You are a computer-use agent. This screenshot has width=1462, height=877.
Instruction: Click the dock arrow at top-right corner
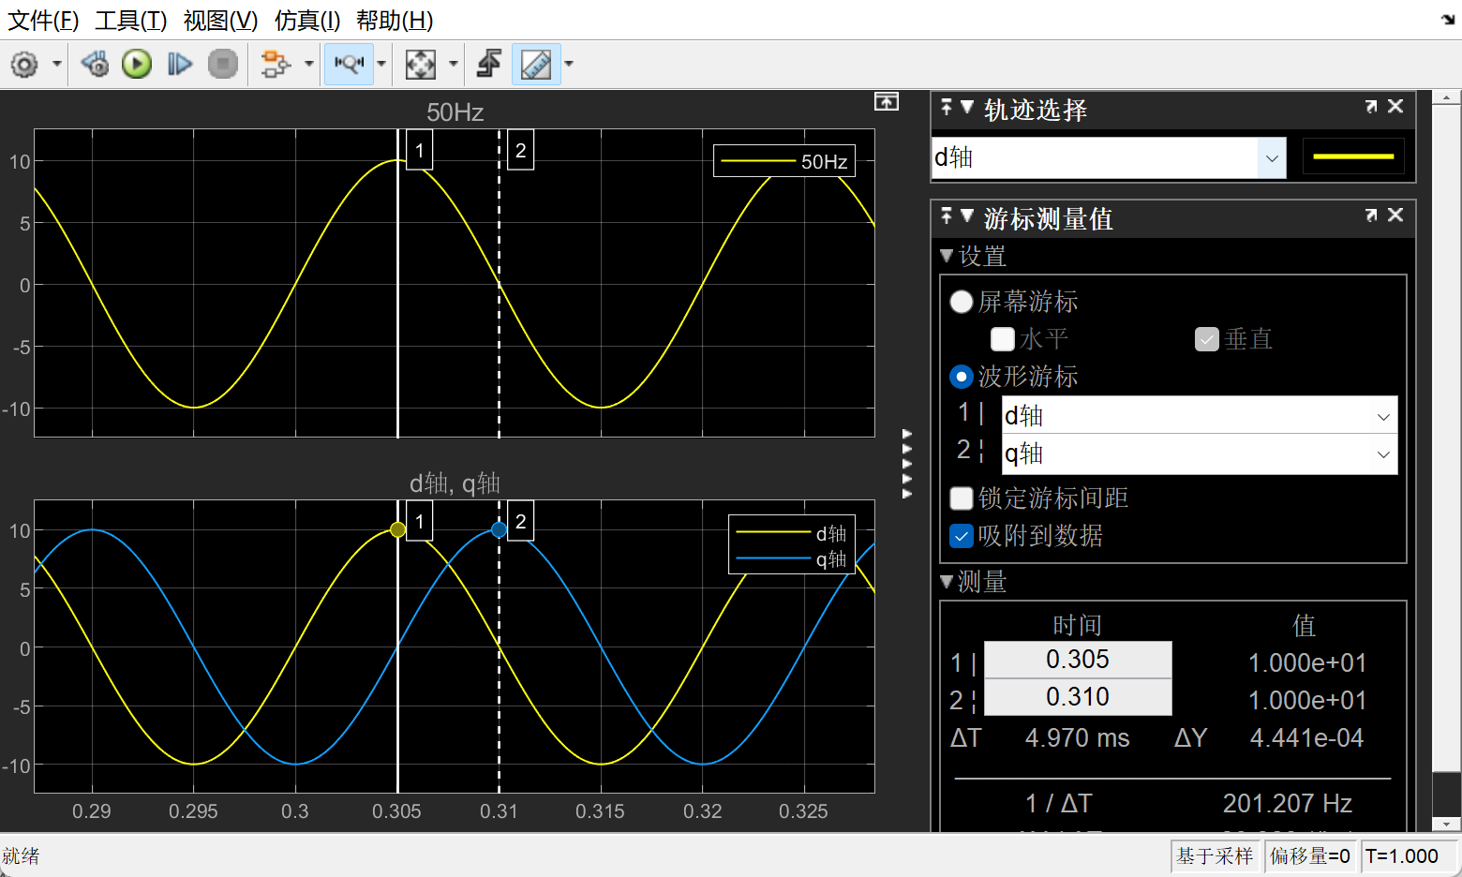click(x=1448, y=19)
